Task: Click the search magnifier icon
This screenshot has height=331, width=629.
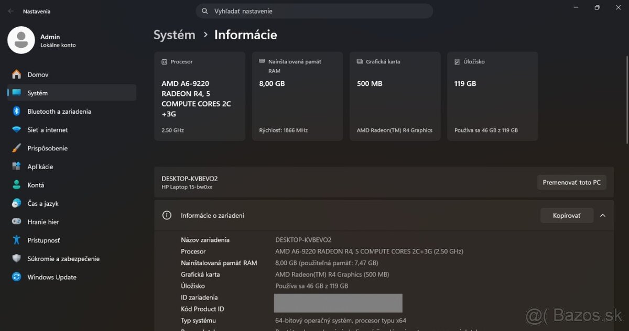Action: point(205,11)
